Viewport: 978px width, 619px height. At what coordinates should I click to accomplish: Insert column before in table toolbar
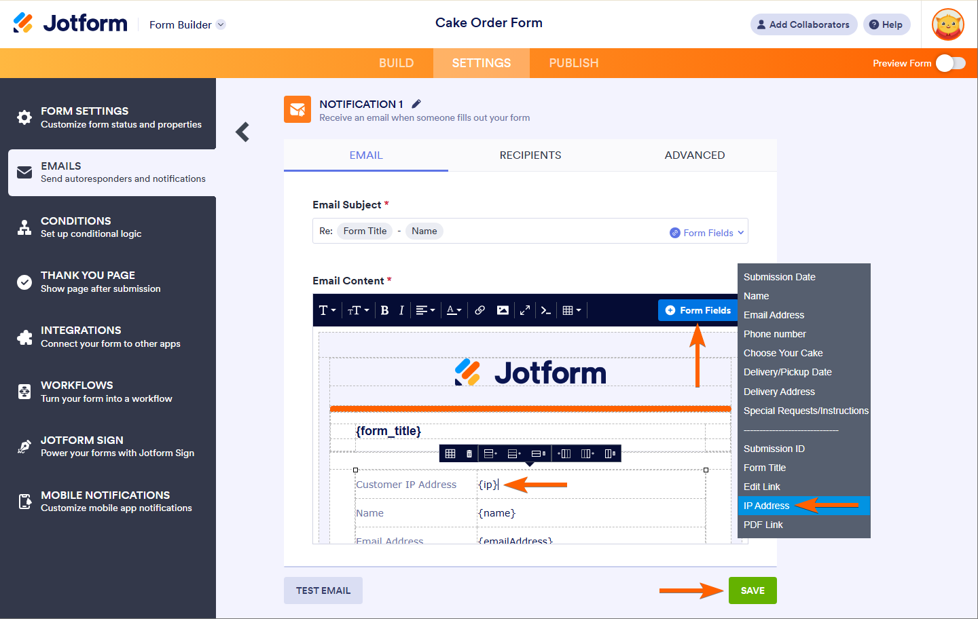tap(564, 453)
